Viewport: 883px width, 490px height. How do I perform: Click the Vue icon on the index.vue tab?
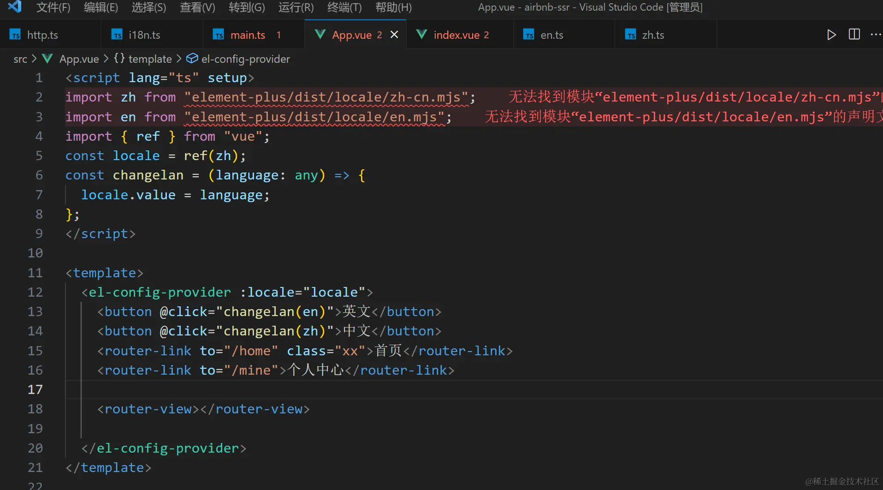tap(421, 34)
